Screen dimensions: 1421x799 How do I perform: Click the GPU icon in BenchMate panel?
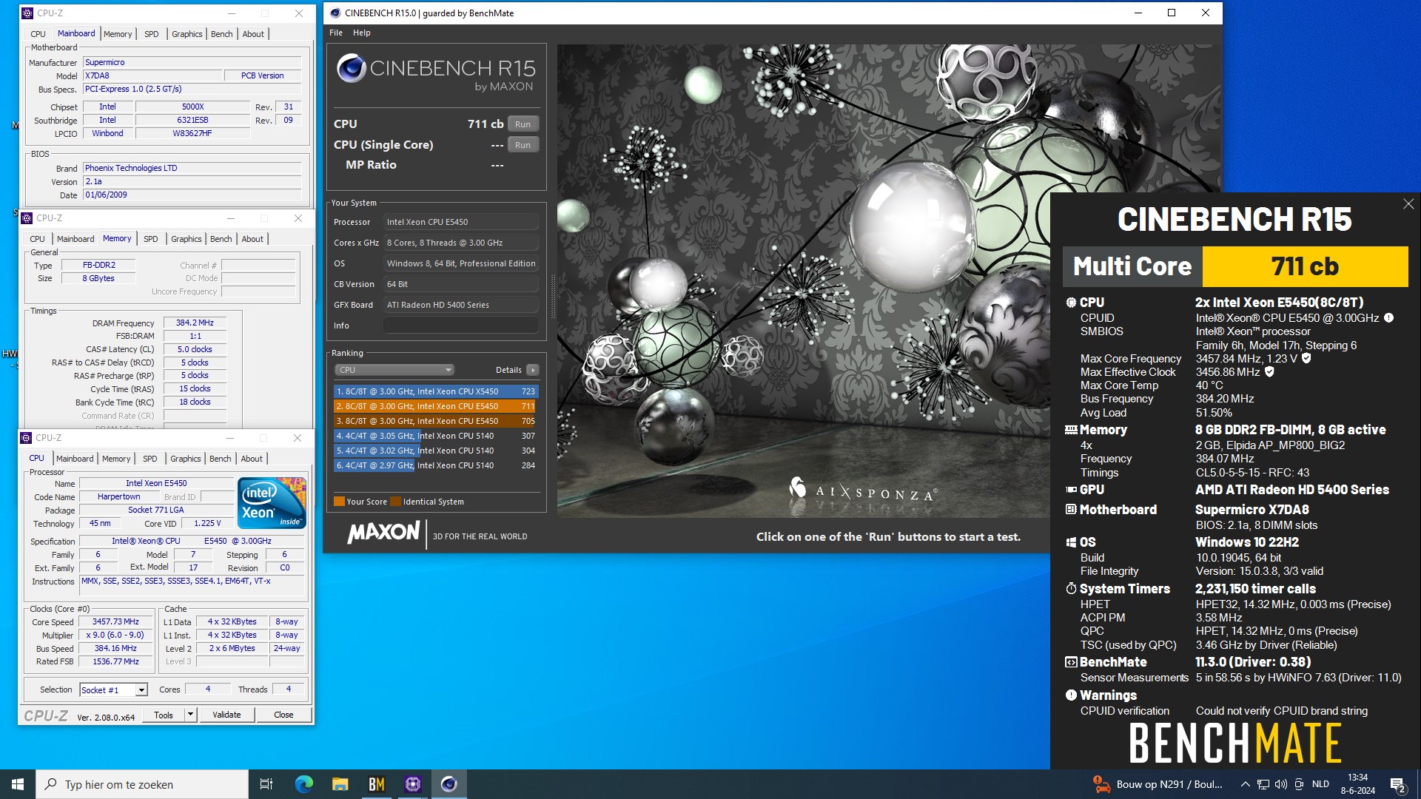[x=1071, y=490]
